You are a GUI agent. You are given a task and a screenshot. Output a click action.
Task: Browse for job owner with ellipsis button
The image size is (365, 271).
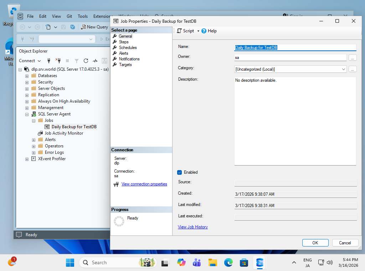click(353, 58)
